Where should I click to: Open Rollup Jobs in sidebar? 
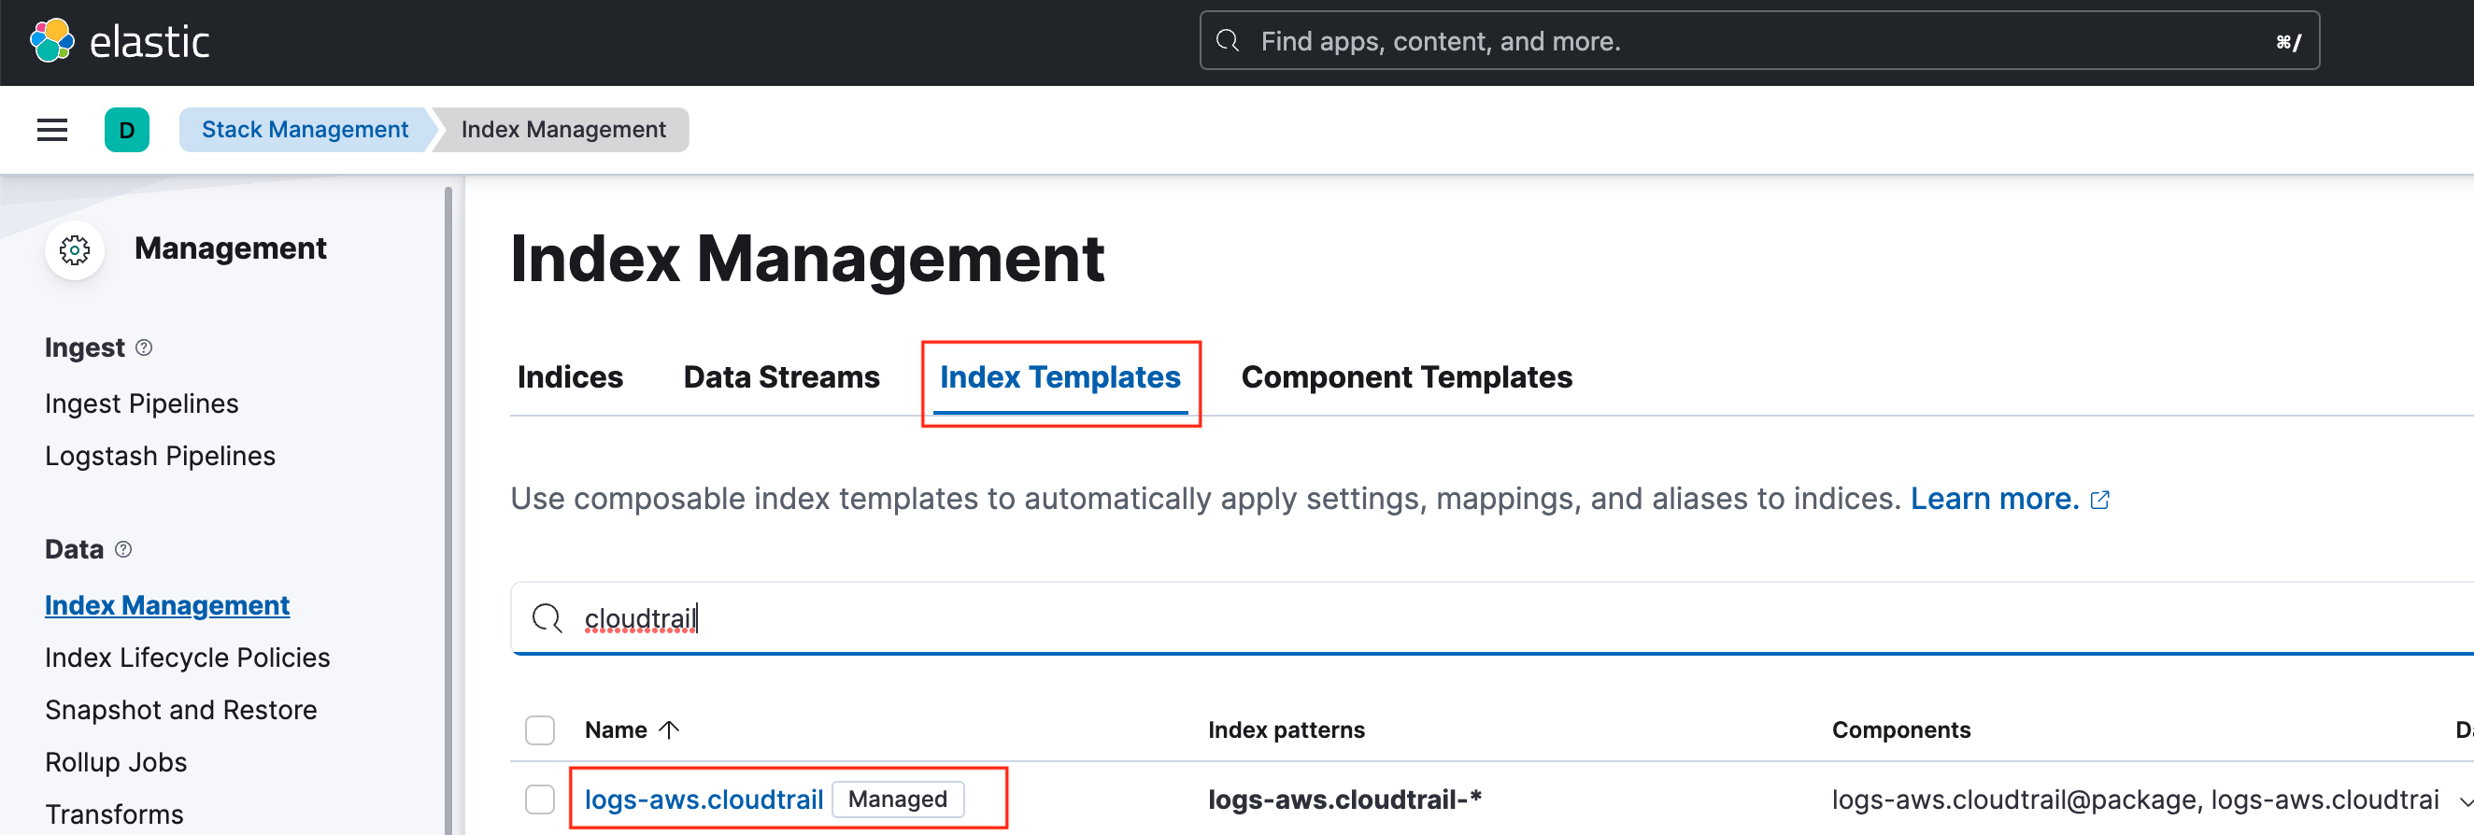click(x=115, y=762)
